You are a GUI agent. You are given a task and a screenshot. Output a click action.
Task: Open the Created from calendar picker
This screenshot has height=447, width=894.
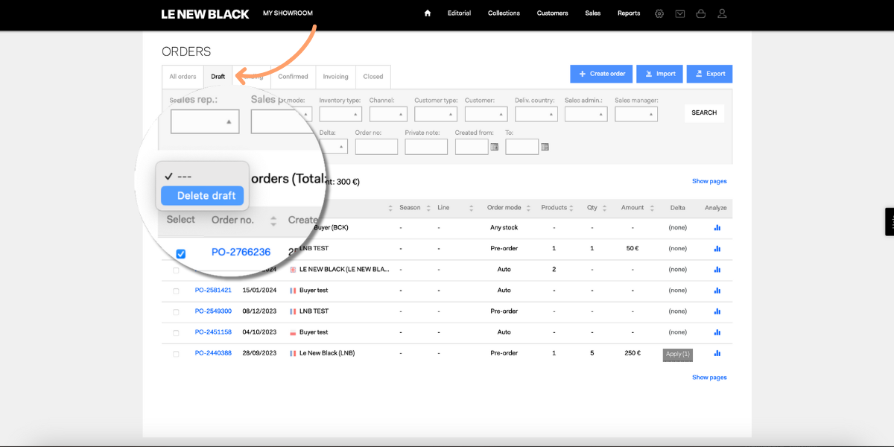[494, 147]
